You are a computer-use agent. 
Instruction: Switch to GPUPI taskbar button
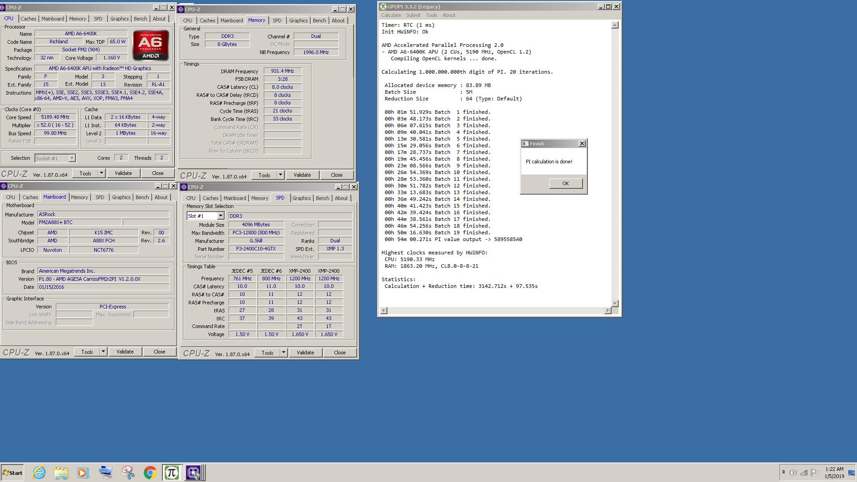(x=172, y=473)
